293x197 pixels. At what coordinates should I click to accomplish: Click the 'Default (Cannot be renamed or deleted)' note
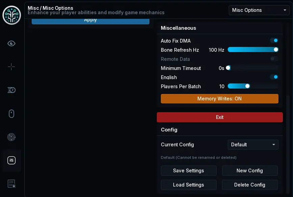point(199,157)
